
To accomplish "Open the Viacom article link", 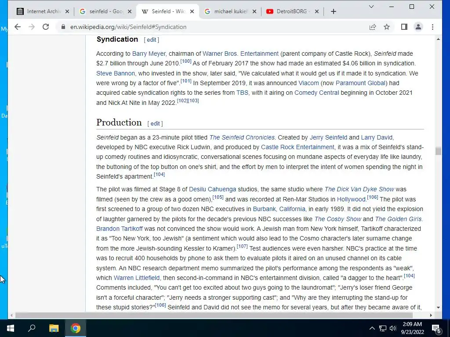I will tap(308, 83).
